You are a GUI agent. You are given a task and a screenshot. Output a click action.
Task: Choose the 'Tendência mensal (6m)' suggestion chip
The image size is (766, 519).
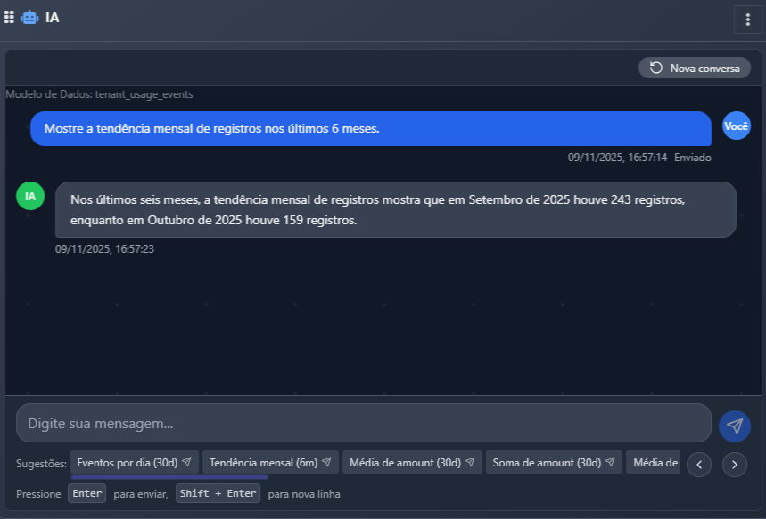tap(270, 463)
